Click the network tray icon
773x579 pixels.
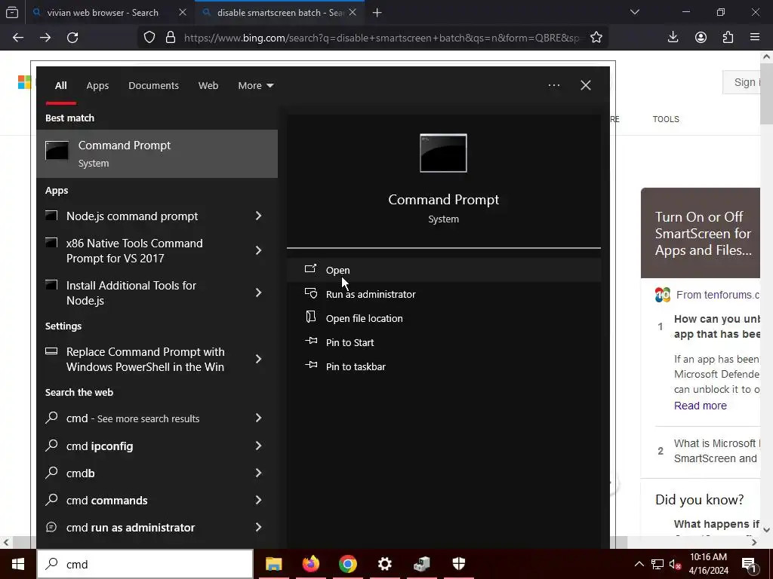[x=658, y=564]
